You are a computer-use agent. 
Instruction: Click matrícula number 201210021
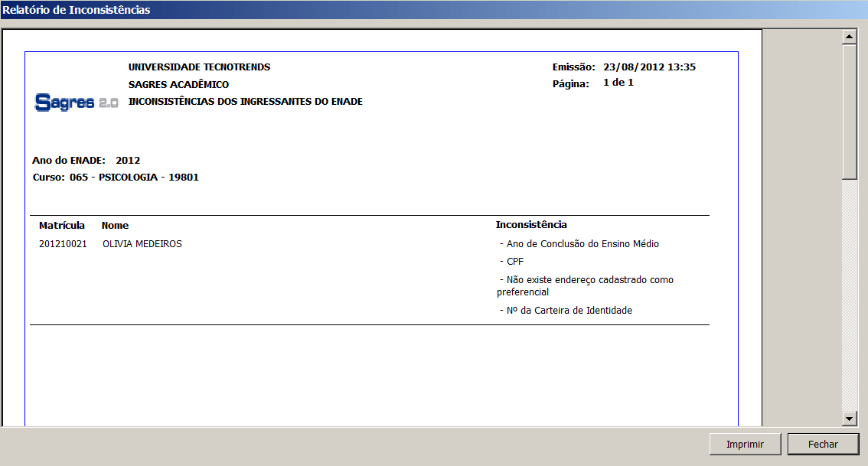(x=63, y=244)
